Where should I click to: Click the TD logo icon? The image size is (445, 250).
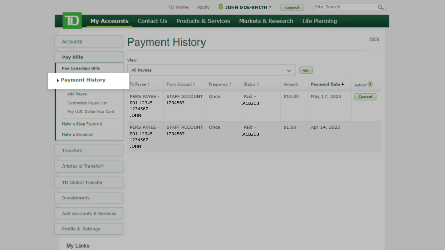click(x=72, y=20)
